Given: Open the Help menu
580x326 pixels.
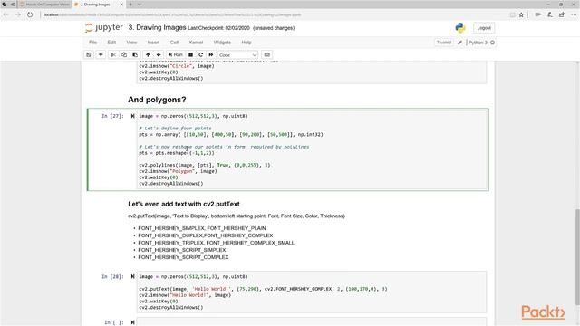Looking at the screenshot, I should tap(246, 43).
